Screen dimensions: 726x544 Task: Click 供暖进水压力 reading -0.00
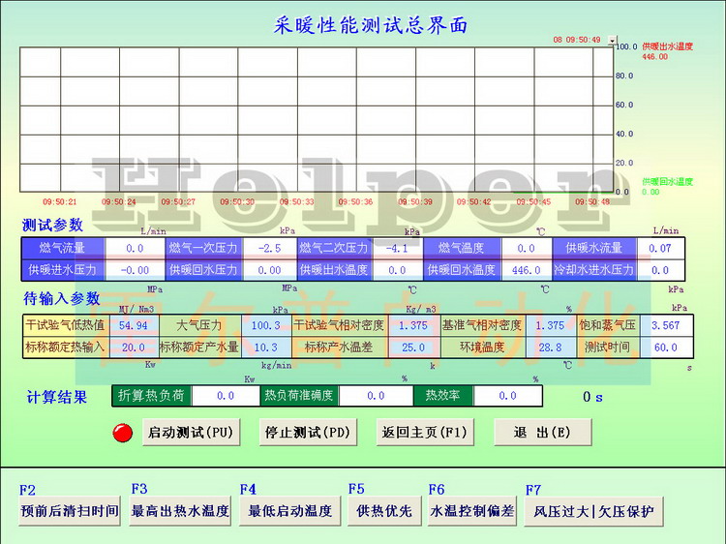[x=135, y=270]
